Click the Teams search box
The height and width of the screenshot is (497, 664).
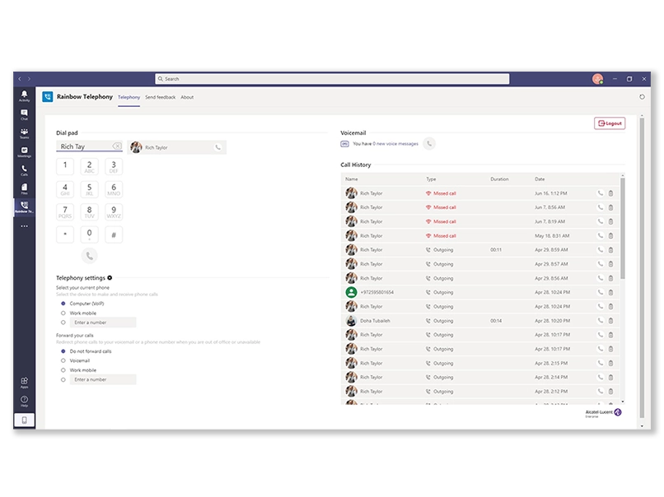point(333,79)
